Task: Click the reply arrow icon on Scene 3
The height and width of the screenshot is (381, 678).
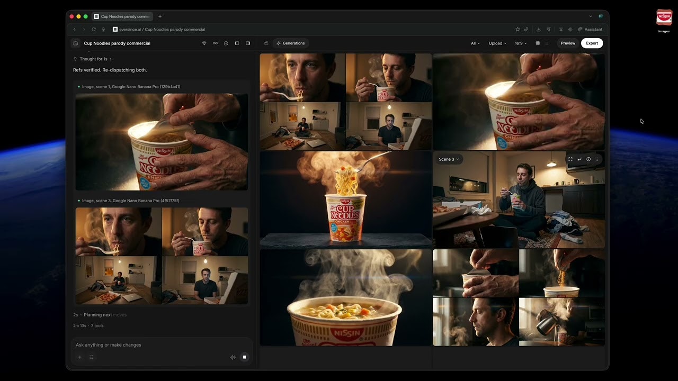Action: click(x=579, y=159)
